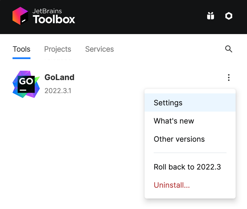The height and width of the screenshot is (209, 247).
Task: Open Other versions for GoLand
Action: click(x=179, y=139)
